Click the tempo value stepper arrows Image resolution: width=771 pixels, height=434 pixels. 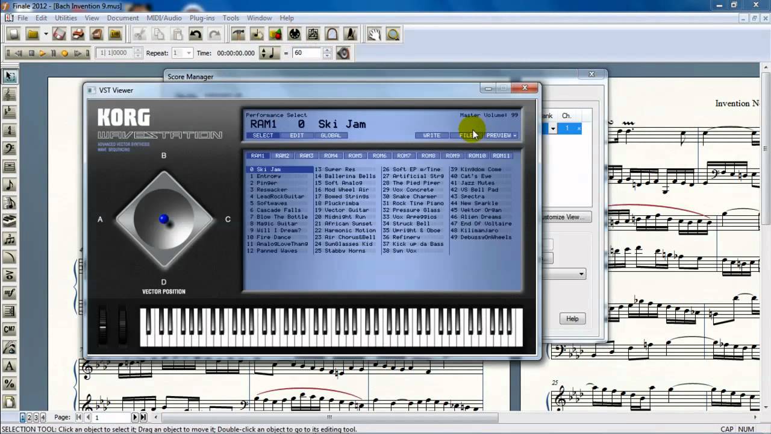point(327,53)
